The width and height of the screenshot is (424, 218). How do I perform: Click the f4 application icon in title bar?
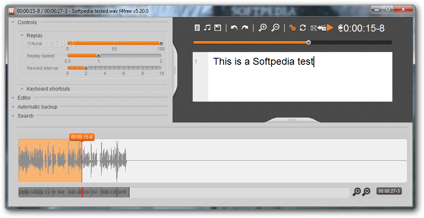[x=12, y=11]
